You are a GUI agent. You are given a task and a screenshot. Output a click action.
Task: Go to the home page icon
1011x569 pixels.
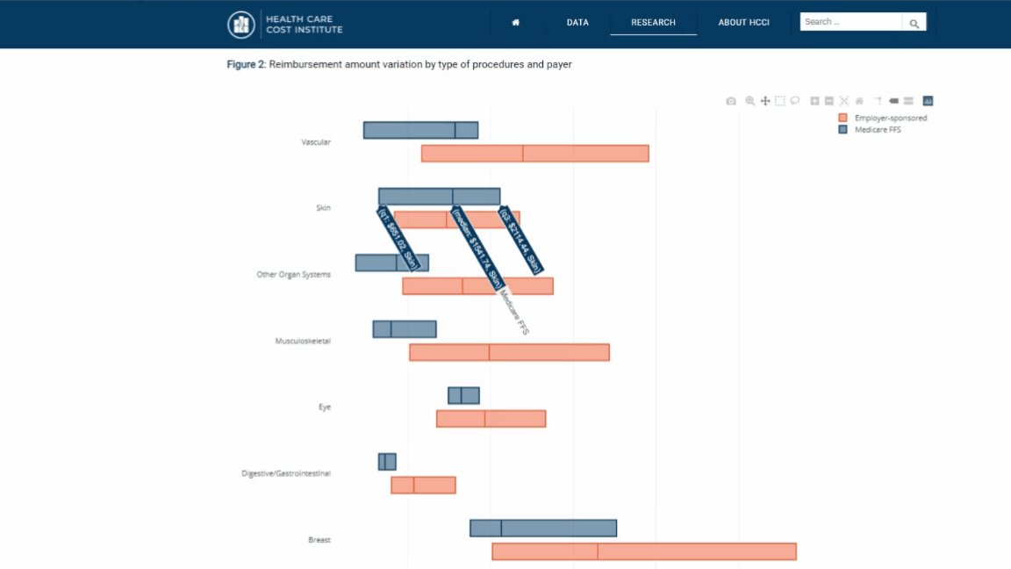pos(515,23)
